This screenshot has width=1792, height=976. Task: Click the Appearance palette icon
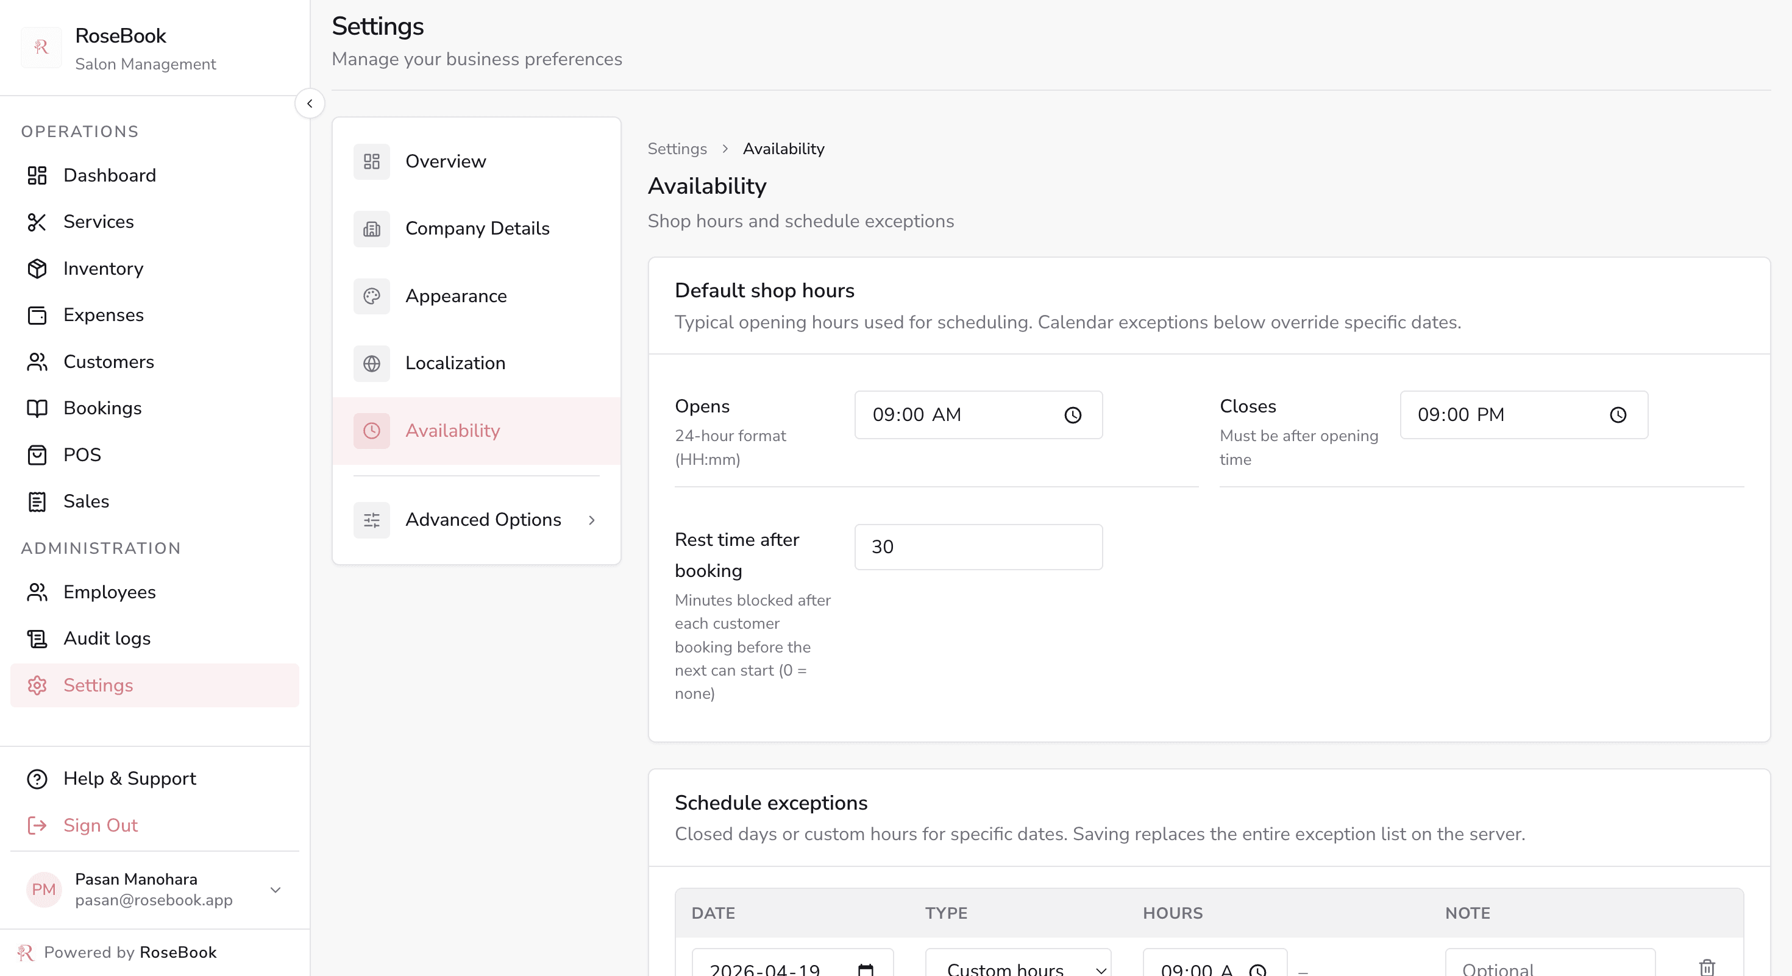371,296
